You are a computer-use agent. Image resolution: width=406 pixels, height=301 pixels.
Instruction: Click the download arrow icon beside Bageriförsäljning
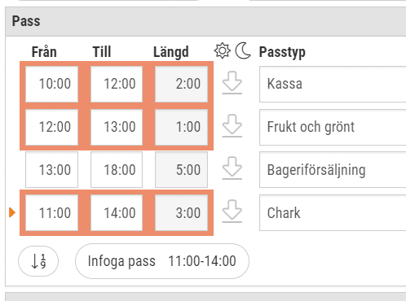click(x=232, y=168)
